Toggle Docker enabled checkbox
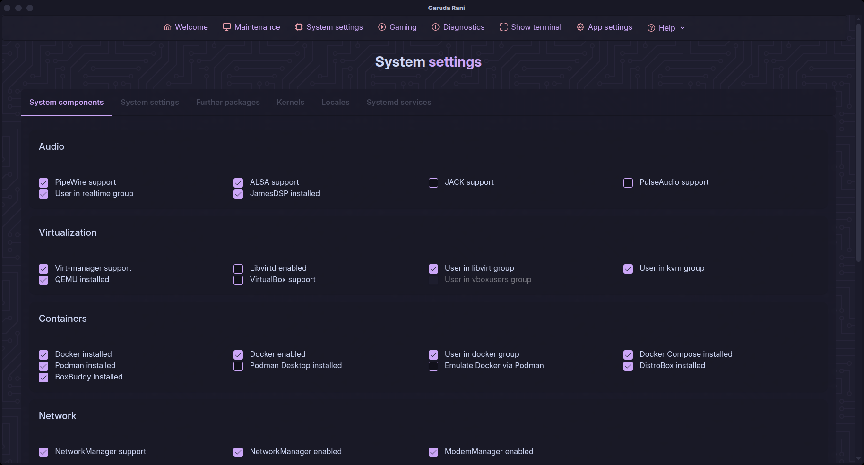This screenshot has height=465, width=864. coord(238,355)
